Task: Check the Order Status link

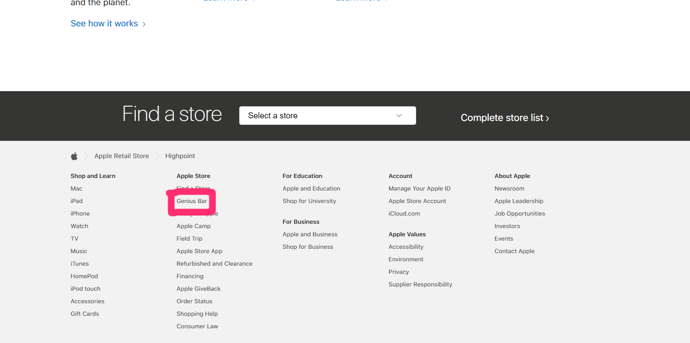Action: click(x=194, y=301)
